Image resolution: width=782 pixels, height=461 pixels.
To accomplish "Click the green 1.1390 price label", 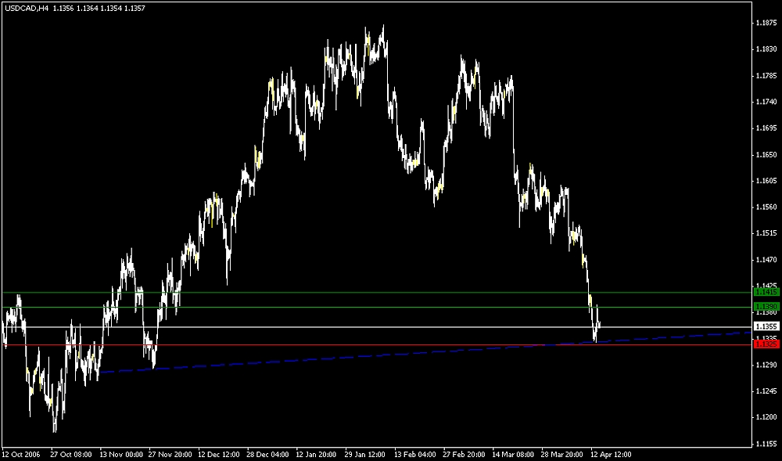I will (x=766, y=306).
